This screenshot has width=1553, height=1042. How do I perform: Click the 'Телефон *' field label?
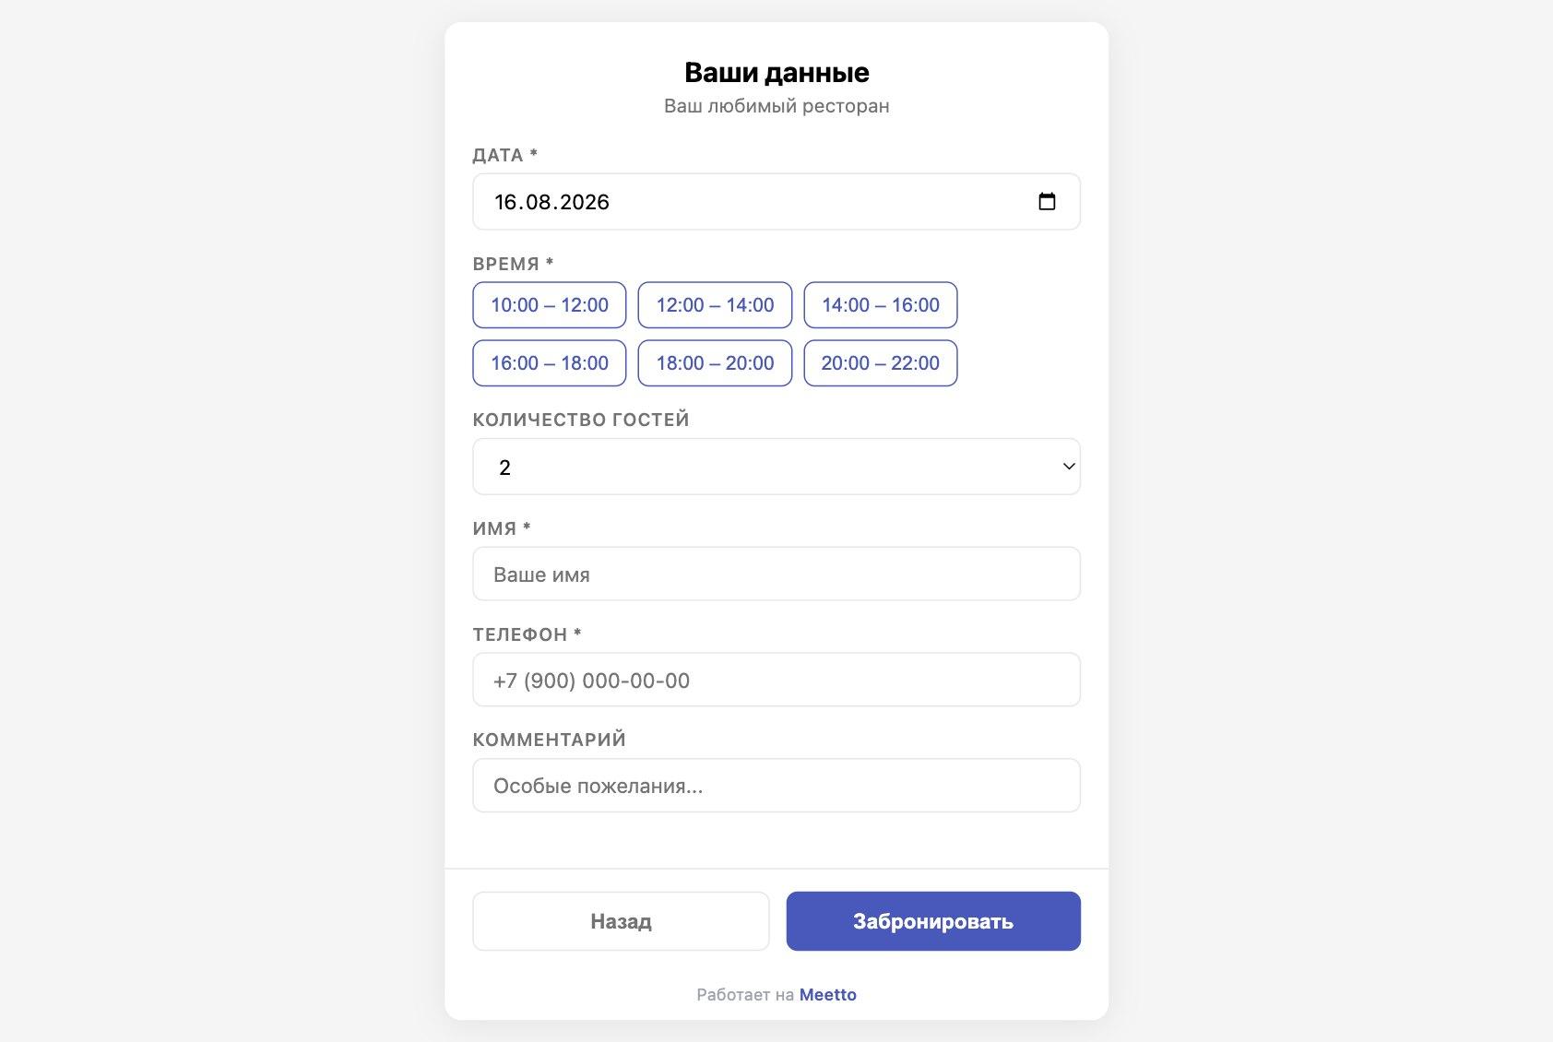528,634
